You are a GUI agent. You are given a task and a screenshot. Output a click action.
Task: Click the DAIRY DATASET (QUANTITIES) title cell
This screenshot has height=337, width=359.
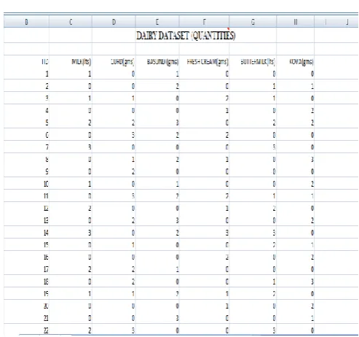coord(186,36)
